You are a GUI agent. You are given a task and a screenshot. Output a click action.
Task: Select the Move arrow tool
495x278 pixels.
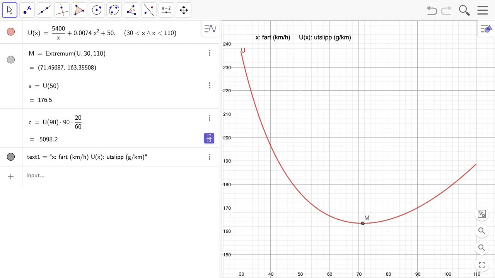(10, 10)
